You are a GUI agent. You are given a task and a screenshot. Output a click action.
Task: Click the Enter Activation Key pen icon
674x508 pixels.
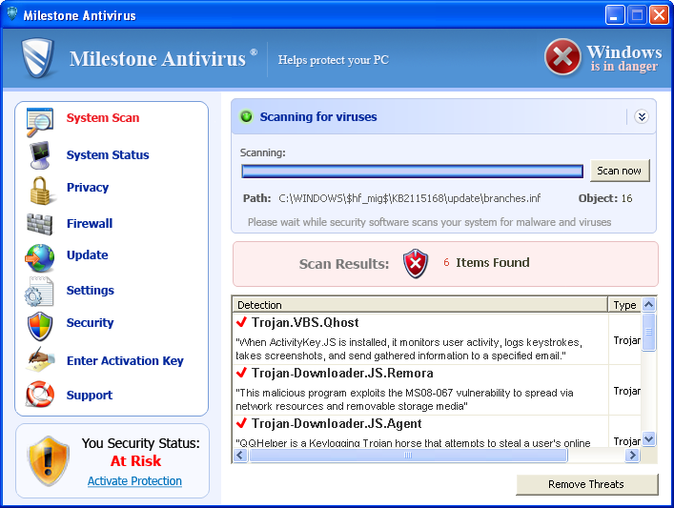tap(40, 359)
